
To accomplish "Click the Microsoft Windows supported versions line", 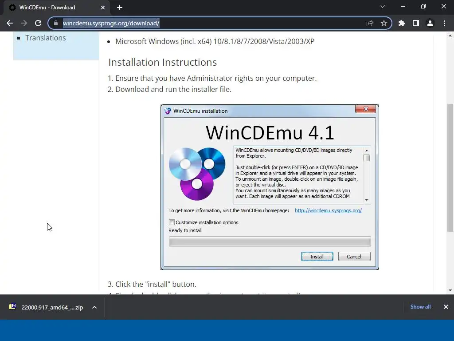I will [x=215, y=41].
